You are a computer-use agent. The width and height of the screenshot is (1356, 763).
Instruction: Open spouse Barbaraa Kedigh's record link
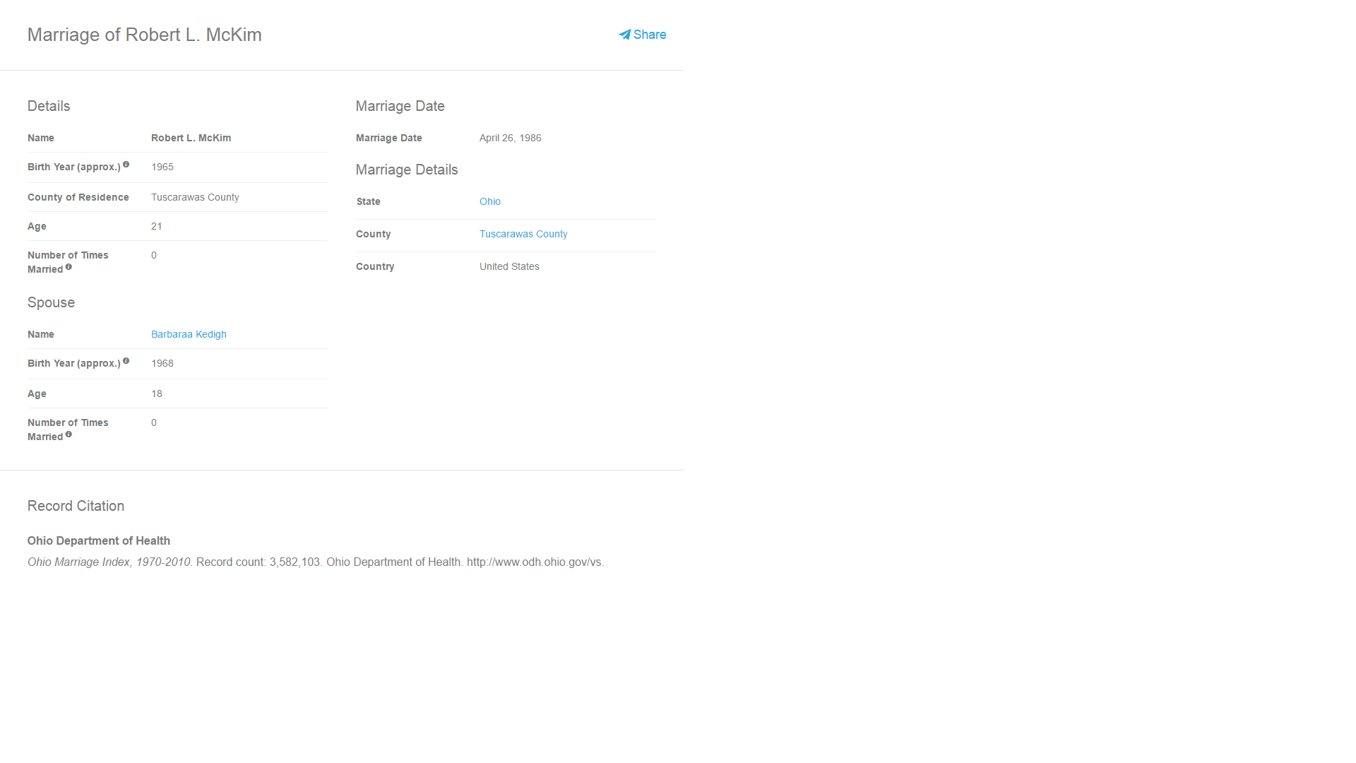189,334
